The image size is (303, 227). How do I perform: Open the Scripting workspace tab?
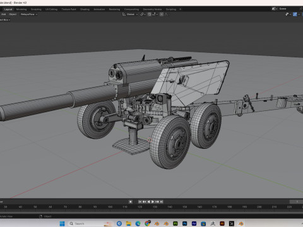click(171, 9)
